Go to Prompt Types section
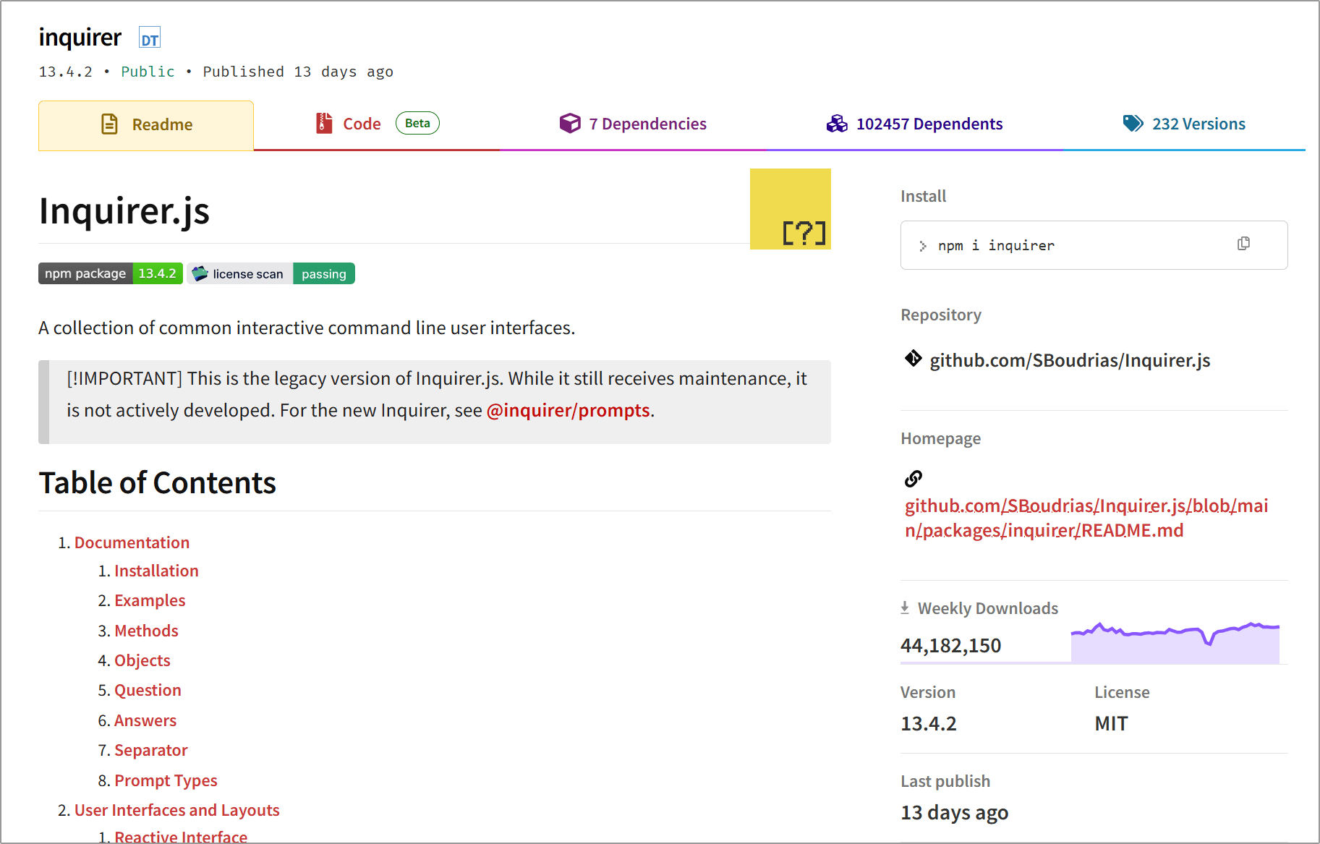This screenshot has height=844, width=1320. (x=166, y=780)
